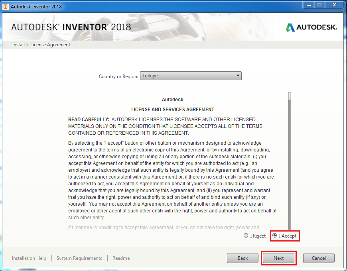The height and width of the screenshot is (271, 347).
Task: Open the System Requirements link
Action: click(x=79, y=258)
